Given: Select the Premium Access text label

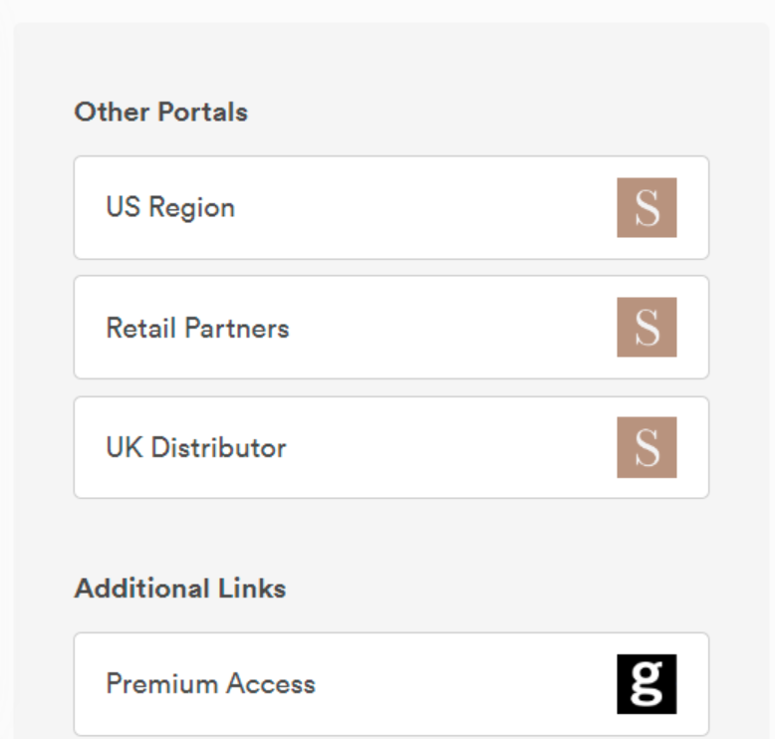Looking at the screenshot, I should click(x=210, y=683).
